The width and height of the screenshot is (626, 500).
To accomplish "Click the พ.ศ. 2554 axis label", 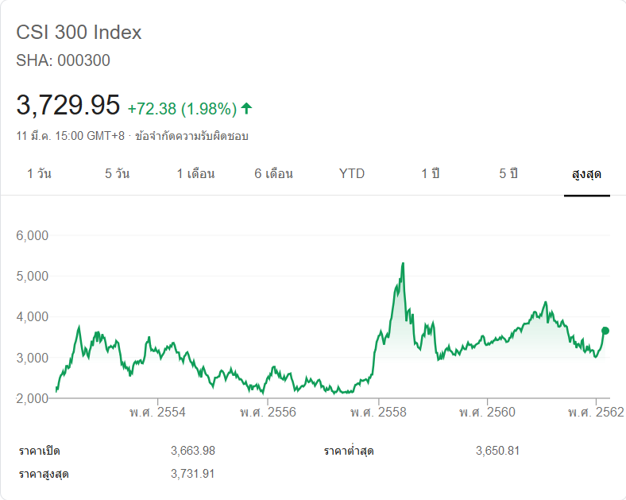I will point(157,412).
